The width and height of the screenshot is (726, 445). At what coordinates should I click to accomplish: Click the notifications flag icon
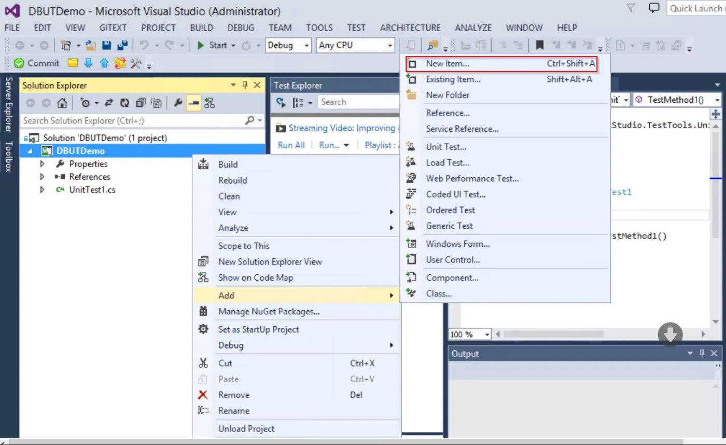631,8
